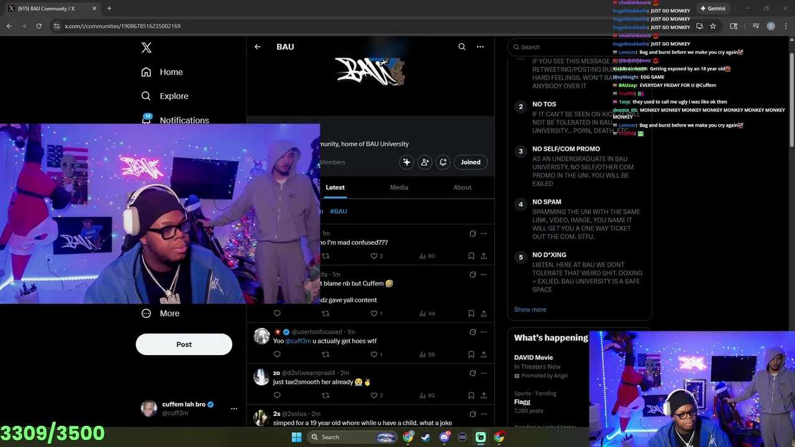Viewport: 795px width, 447px height.
Task: Switch to the Latest tab
Action: (335, 187)
